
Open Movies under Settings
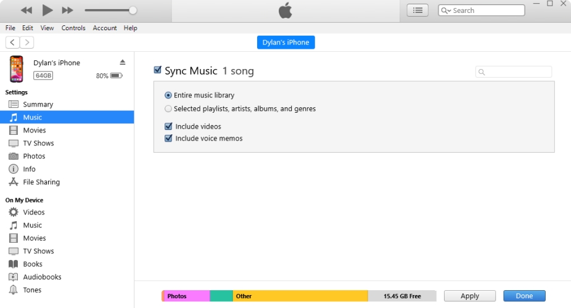point(67,130)
